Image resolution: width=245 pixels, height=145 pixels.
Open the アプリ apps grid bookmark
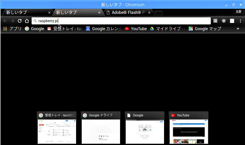point(12,29)
